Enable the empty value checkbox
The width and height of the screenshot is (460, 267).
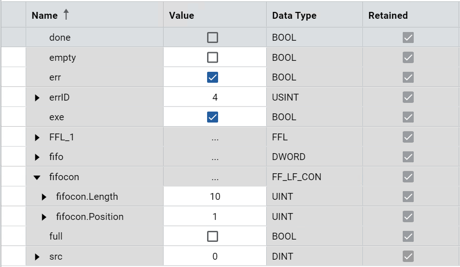(x=213, y=58)
